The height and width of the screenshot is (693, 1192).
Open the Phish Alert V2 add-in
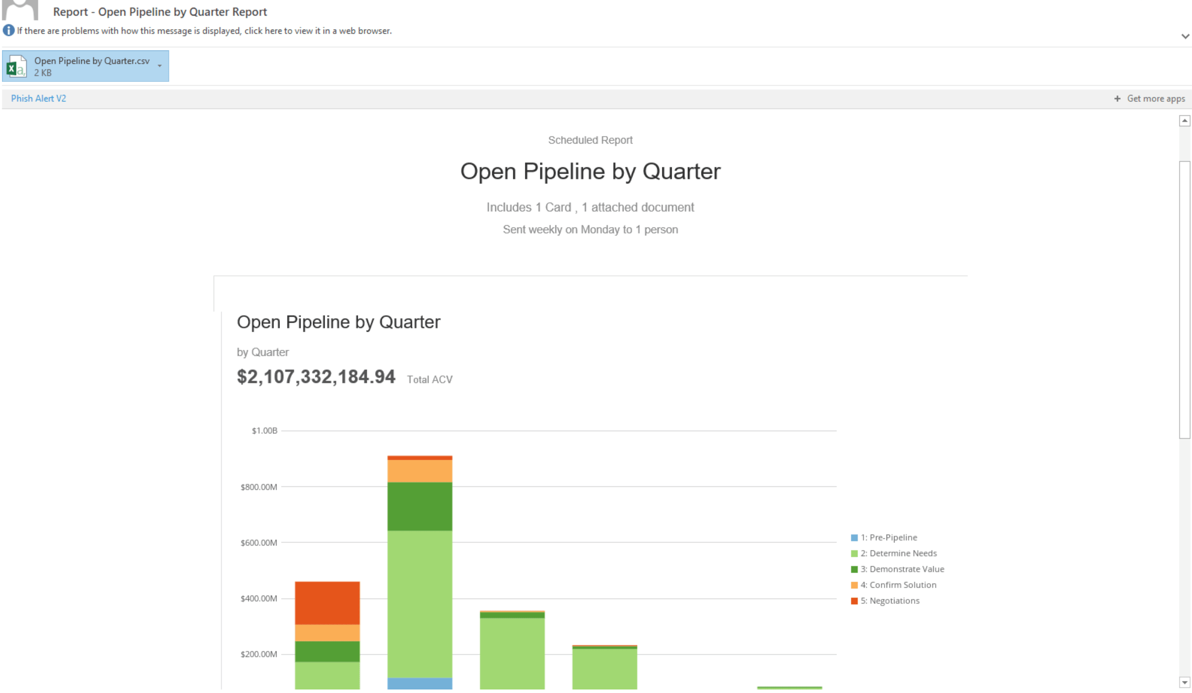click(x=39, y=98)
